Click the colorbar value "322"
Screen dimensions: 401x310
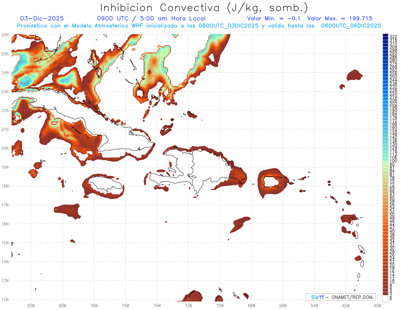coord(393,36)
